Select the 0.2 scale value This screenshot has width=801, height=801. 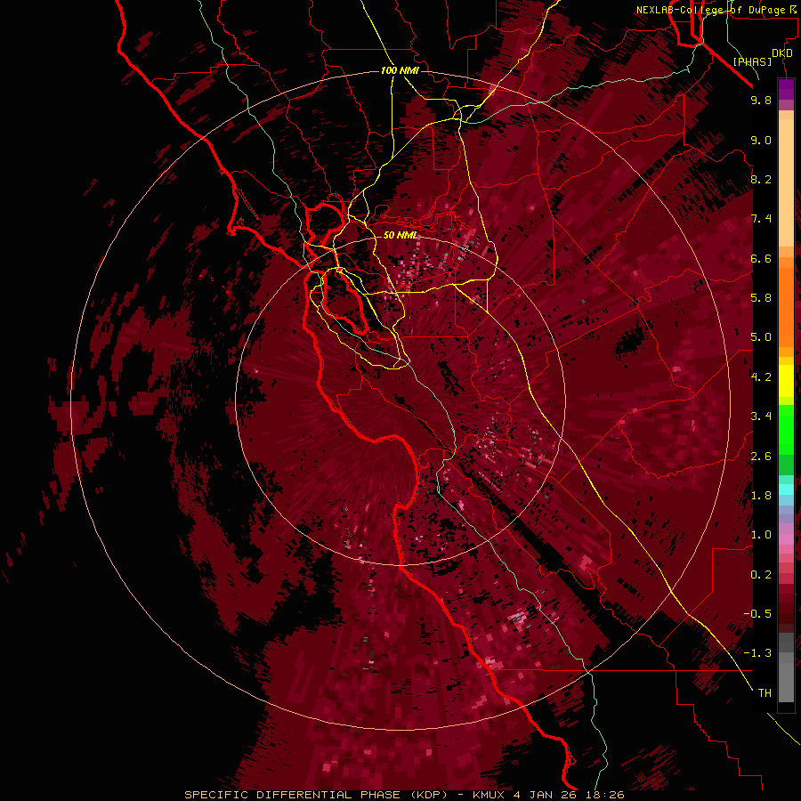[761, 575]
